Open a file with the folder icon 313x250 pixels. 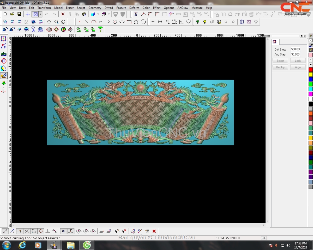(12, 14)
